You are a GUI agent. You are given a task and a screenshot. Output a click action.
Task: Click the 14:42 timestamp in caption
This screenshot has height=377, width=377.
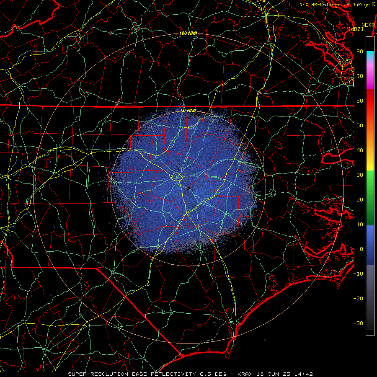coord(305,374)
